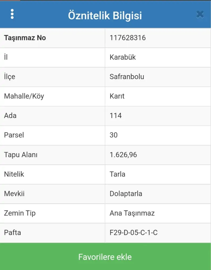This screenshot has width=211, height=270.
Task: Open the three-dot options menu
Action: pyautogui.click(x=12, y=14)
